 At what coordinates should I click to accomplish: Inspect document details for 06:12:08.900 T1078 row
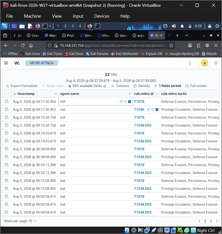pos(7,181)
